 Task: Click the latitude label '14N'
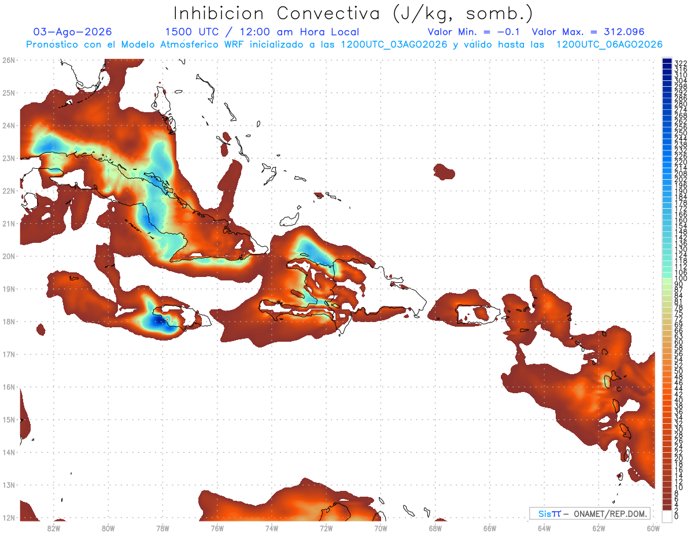click(8, 452)
